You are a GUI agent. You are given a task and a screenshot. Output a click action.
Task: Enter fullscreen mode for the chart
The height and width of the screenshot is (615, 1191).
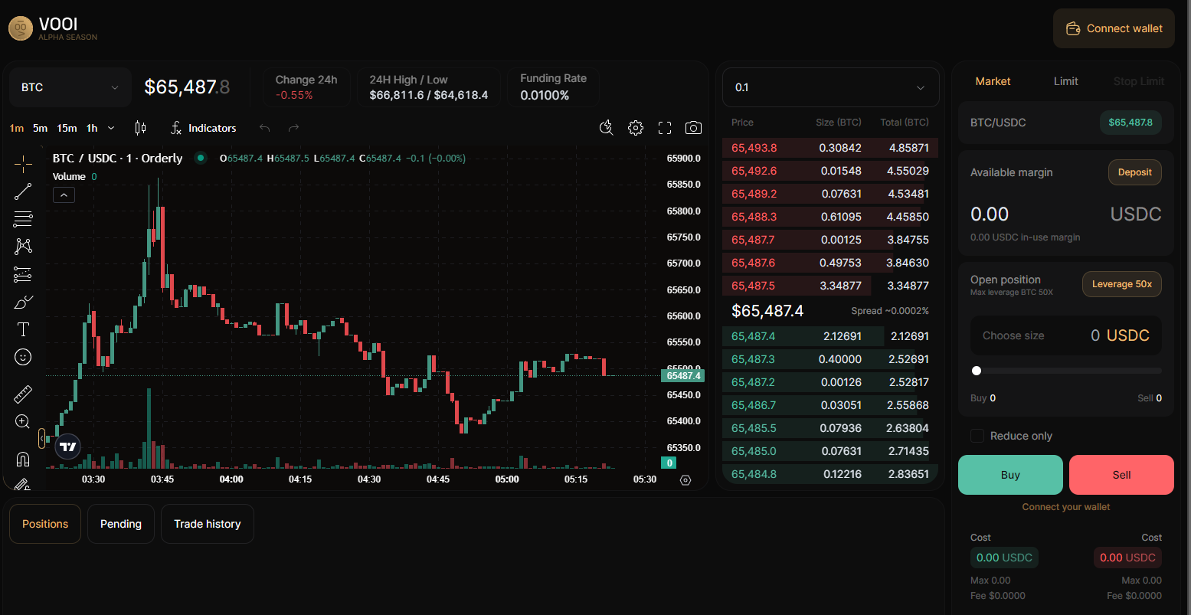(x=665, y=128)
